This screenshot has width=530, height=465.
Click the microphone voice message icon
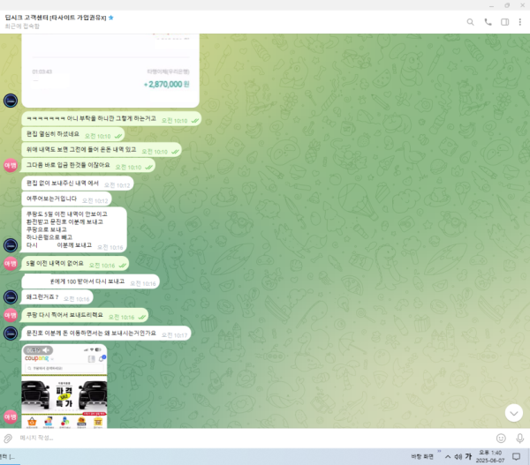click(519, 439)
